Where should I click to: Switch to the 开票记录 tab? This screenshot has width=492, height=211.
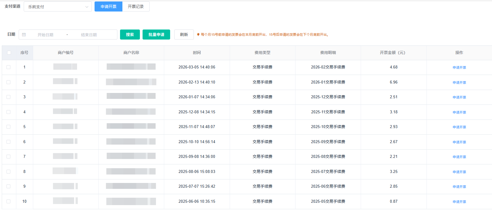point(136,6)
